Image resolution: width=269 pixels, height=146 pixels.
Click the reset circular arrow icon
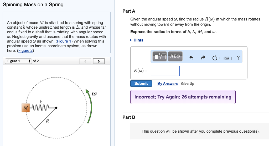point(215,58)
